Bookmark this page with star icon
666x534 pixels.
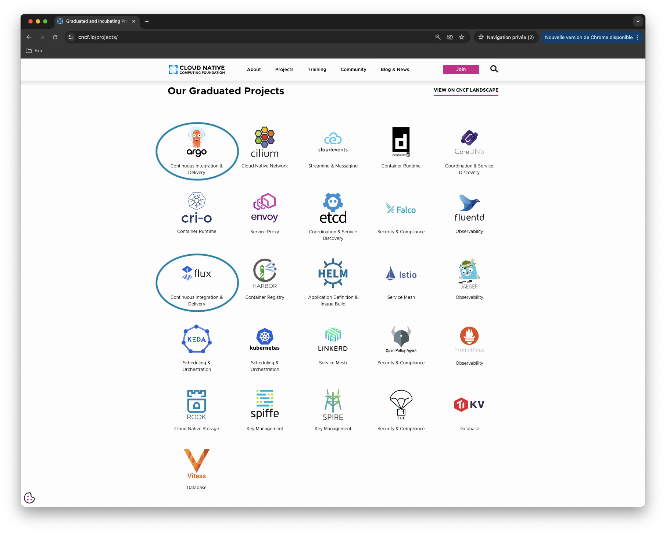(x=462, y=37)
